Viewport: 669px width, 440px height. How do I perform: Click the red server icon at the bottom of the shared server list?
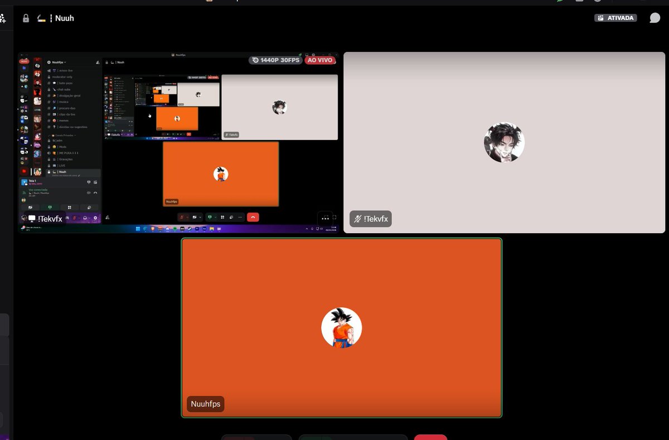tap(24, 171)
